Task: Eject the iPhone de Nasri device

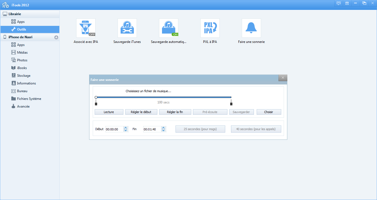Action: pos(56,37)
